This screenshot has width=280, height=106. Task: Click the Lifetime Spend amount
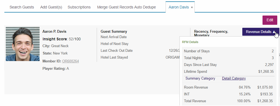tap(266, 72)
